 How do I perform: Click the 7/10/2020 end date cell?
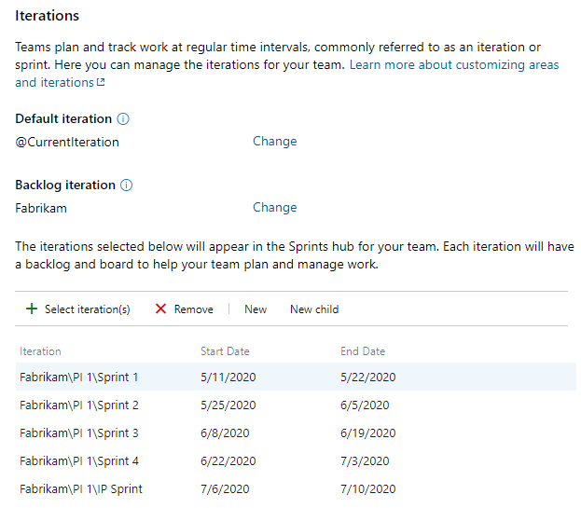click(368, 489)
